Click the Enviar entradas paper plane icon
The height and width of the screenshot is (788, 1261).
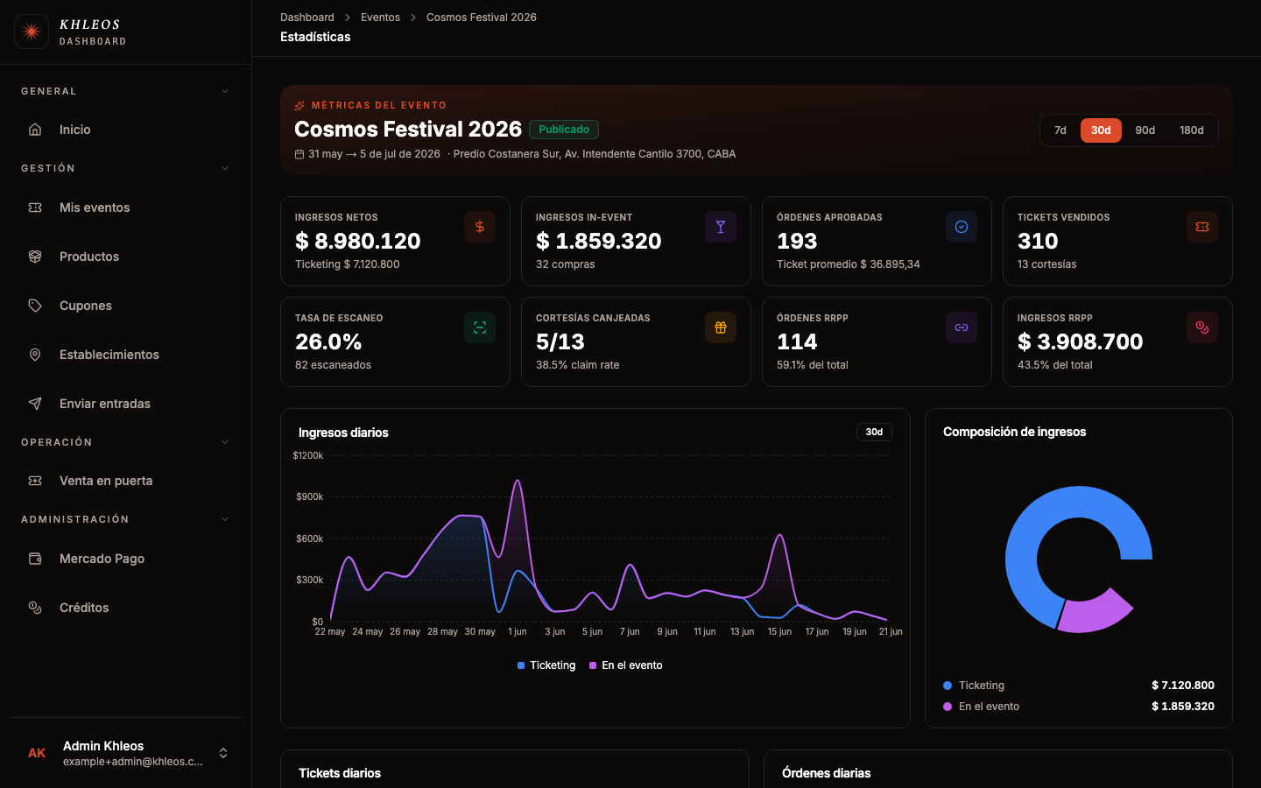tap(35, 404)
